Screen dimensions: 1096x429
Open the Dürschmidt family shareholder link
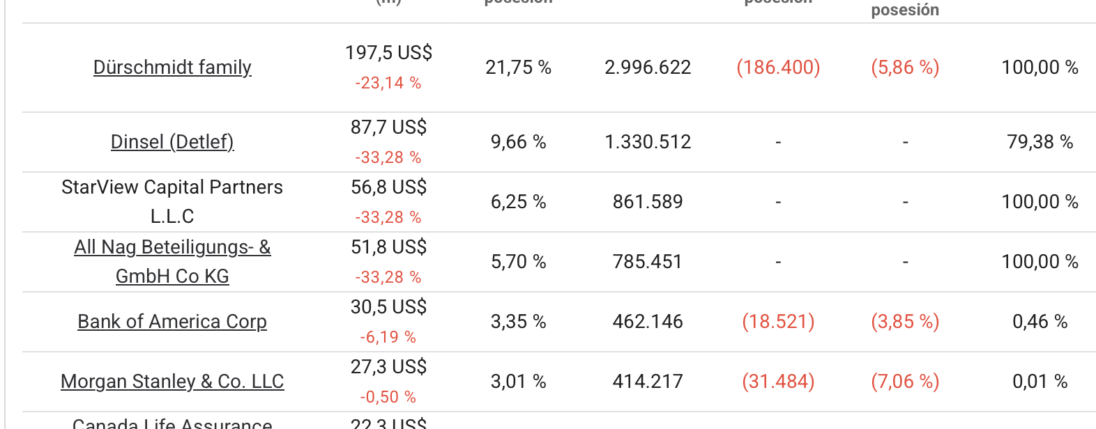(x=172, y=68)
